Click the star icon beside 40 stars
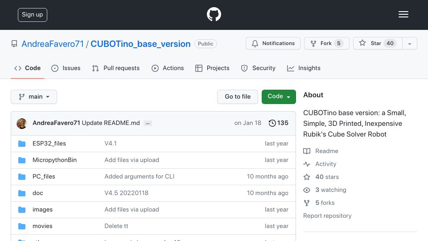 click(307, 177)
